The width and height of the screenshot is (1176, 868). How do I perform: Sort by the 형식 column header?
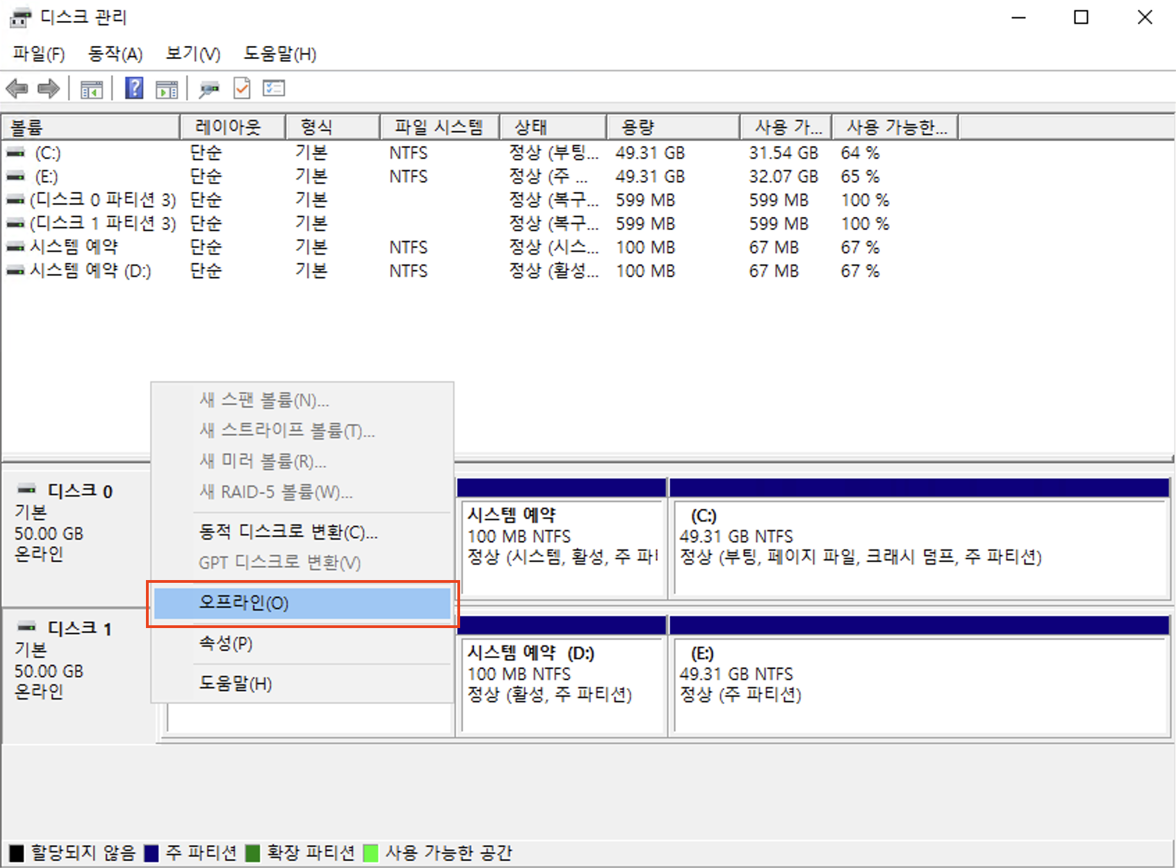click(333, 127)
